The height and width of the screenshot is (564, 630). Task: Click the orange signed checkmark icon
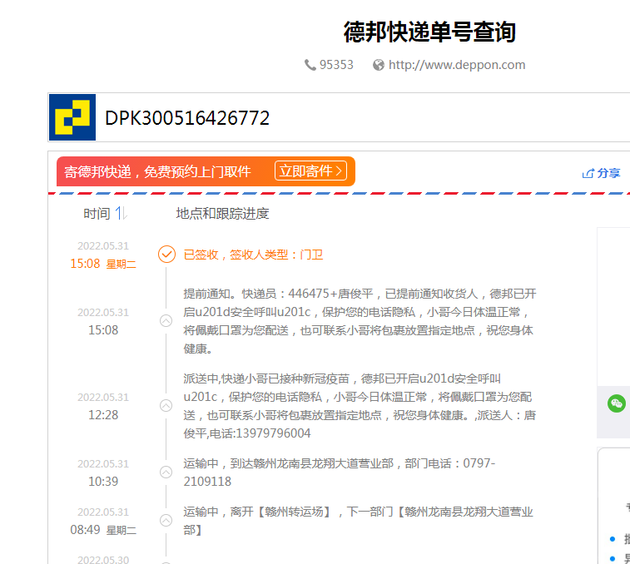(166, 255)
